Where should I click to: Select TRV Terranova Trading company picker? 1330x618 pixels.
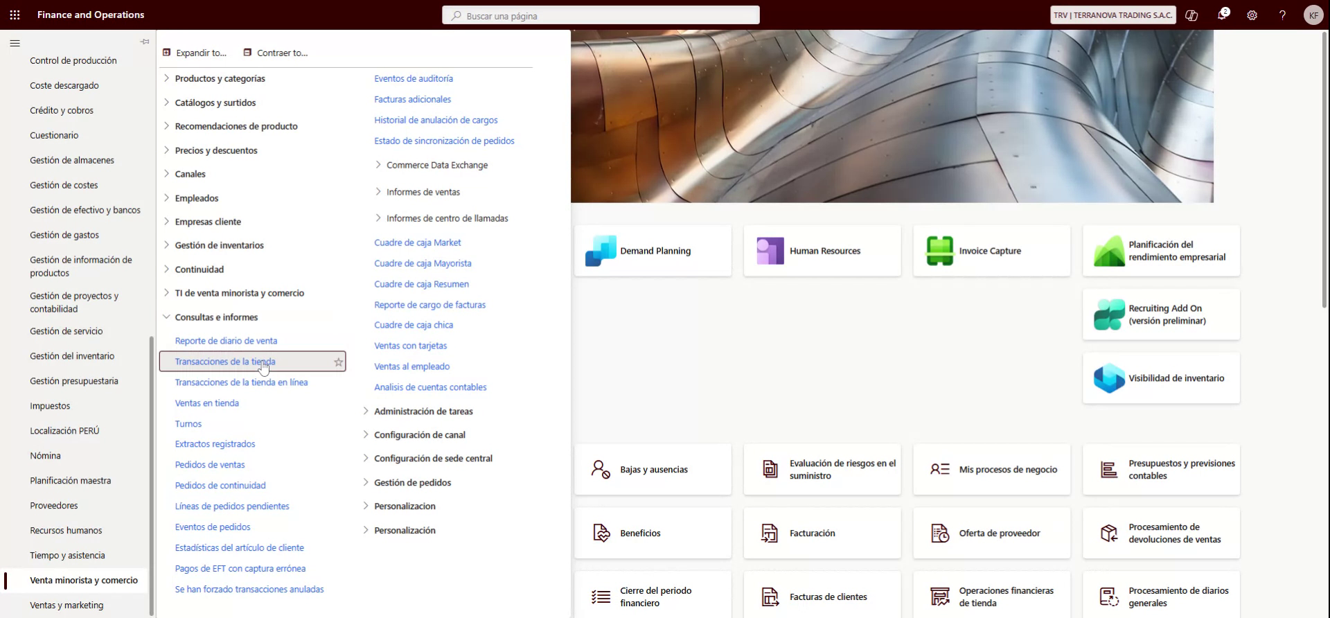[1112, 15]
